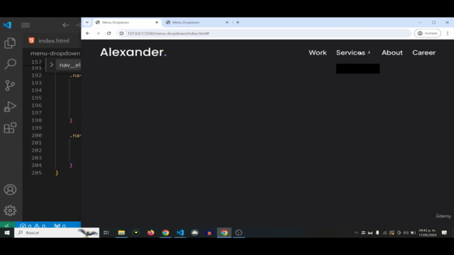
Task: Go back with VS Code navigation arrow
Action: point(66,25)
